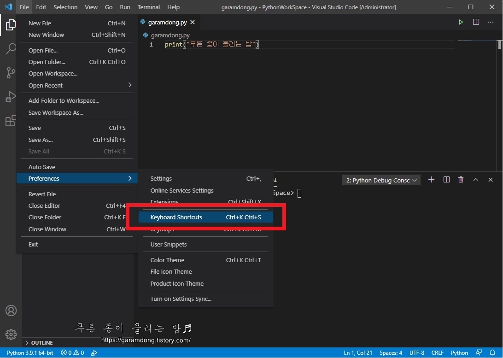The width and height of the screenshot is (503, 358).
Task: Open the Manage gear icon
Action: (x=11, y=334)
